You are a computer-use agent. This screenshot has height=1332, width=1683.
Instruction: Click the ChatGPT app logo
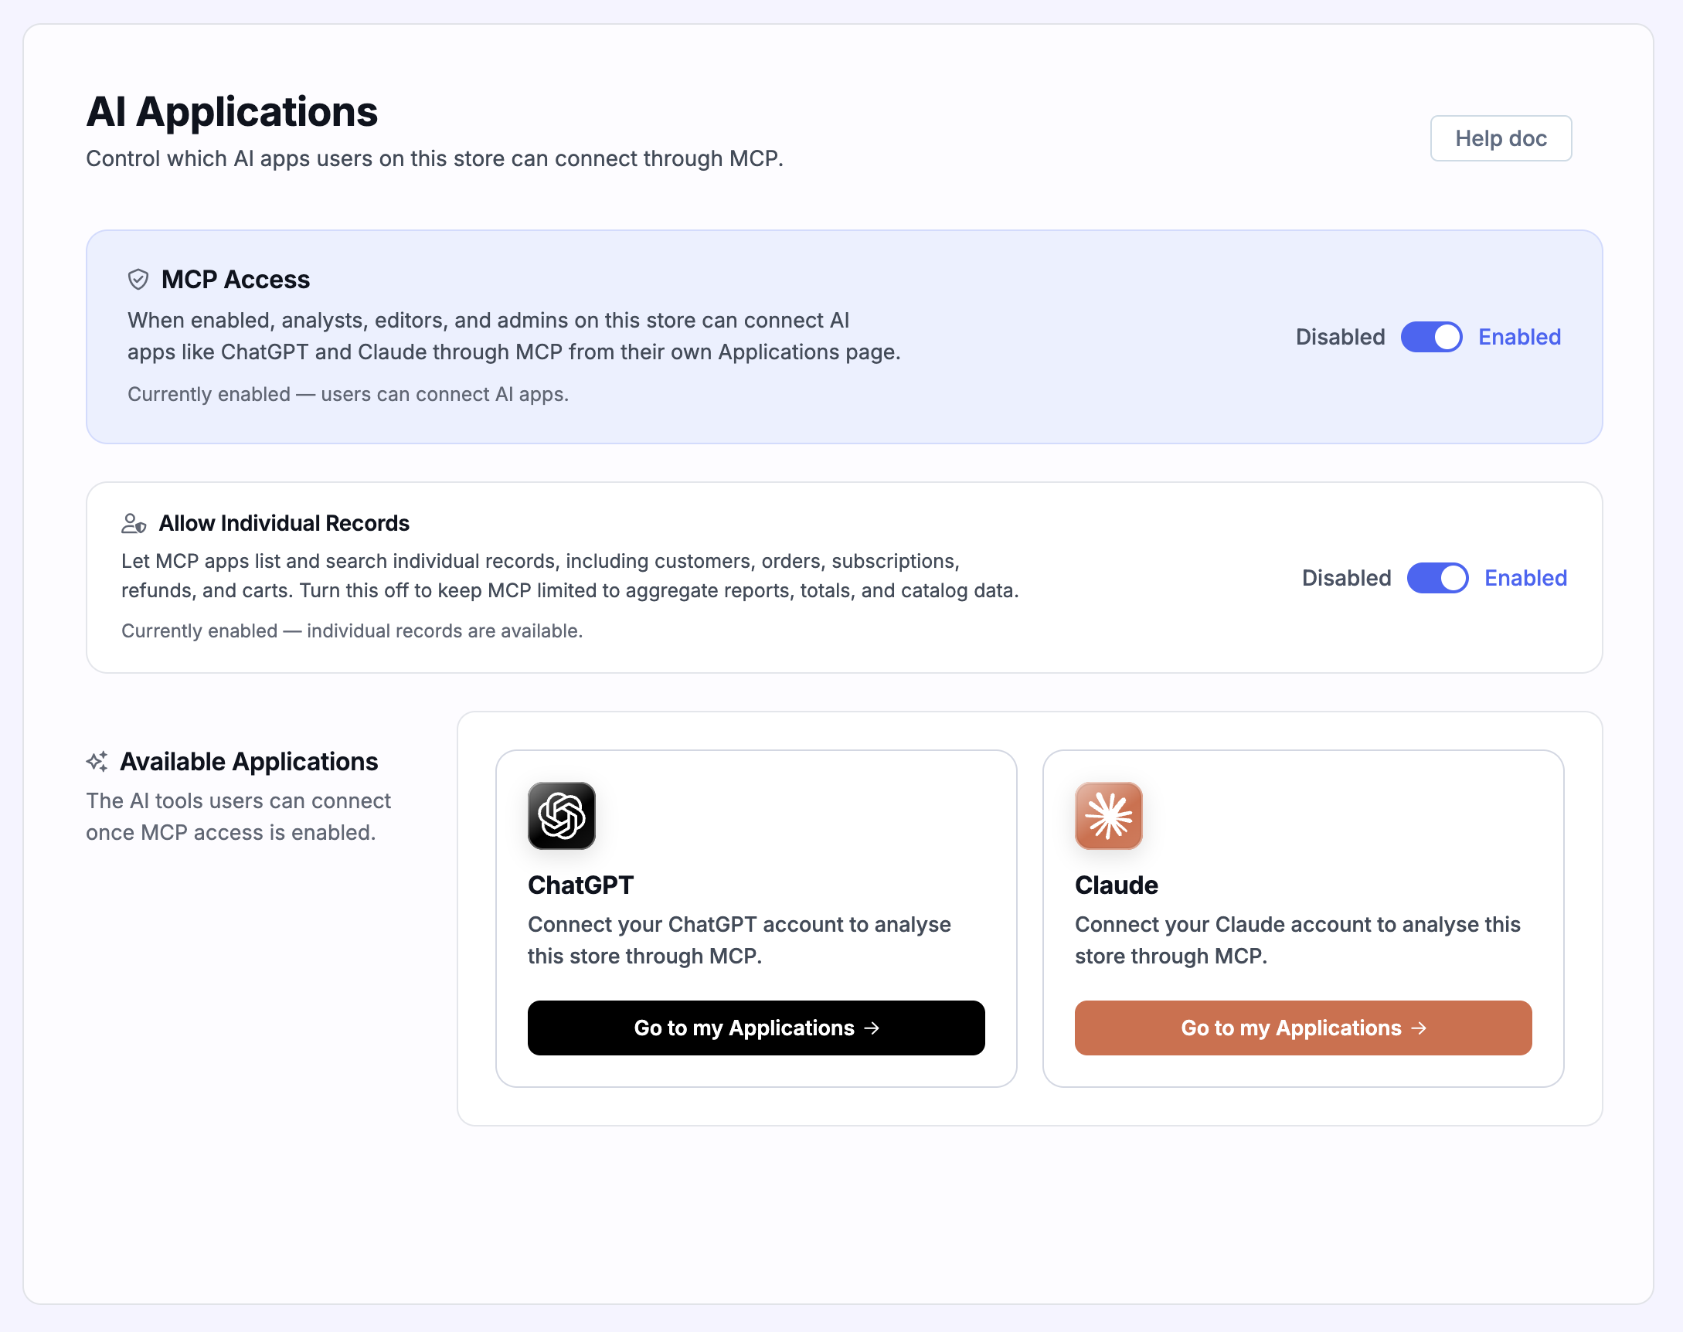(x=562, y=816)
